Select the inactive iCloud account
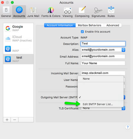Screen dimensions: 133x139 pyautogui.click(x=18, y=39)
